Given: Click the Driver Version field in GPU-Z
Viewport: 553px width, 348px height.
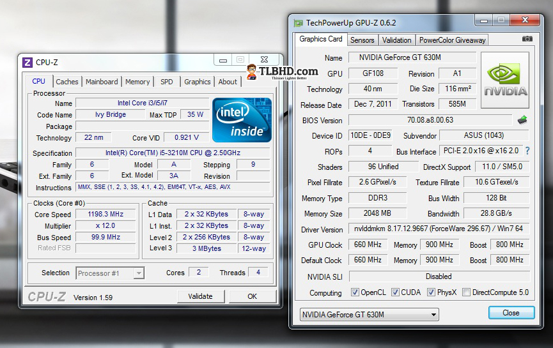Looking at the screenshot, I should (x=439, y=229).
